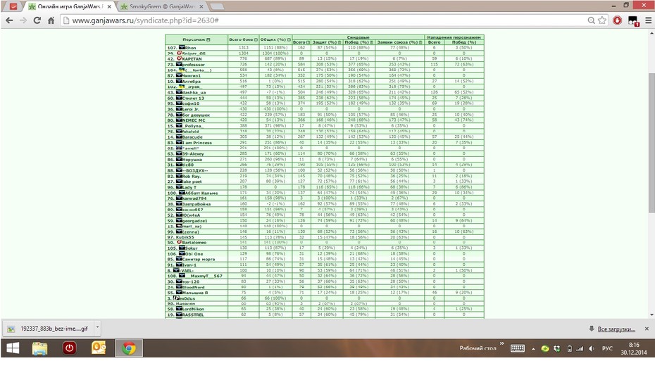
Task: Sort by Заявки союза (%) icon
Action: (x=420, y=42)
